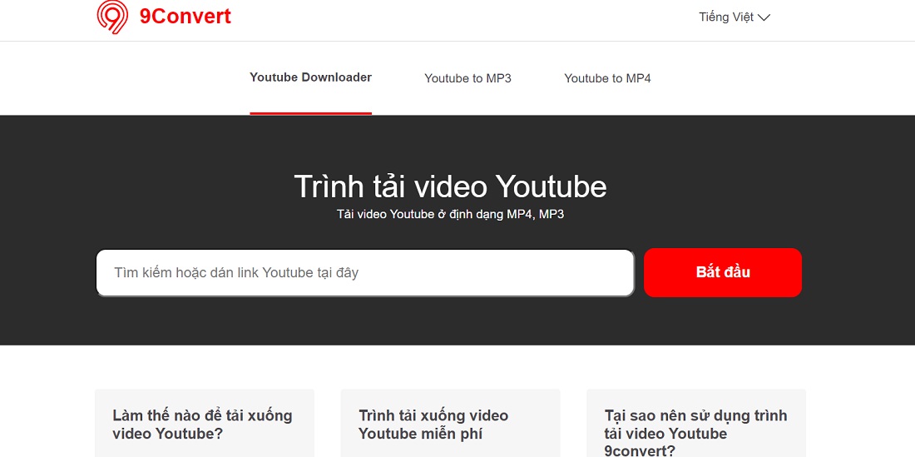Click the 9Convert logo icon
This screenshot has width=915, height=457.
coord(112,17)
